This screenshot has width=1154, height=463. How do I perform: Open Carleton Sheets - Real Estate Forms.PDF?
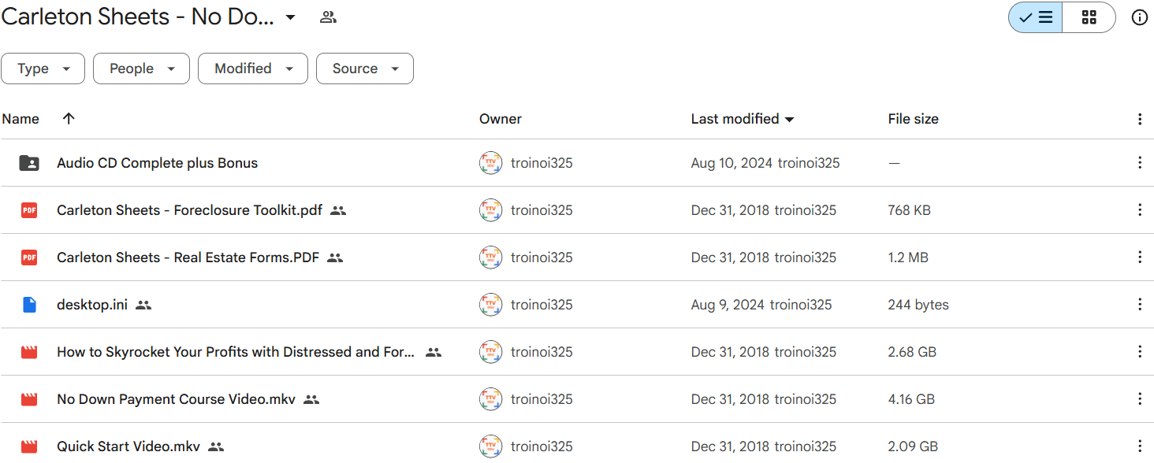188,257
